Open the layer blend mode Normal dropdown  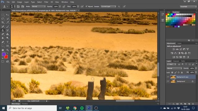coord(174,68)
